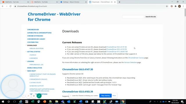Open Chrome from the taskbar
This screenshot has height=104, width=186.
(x=123, y=102)
